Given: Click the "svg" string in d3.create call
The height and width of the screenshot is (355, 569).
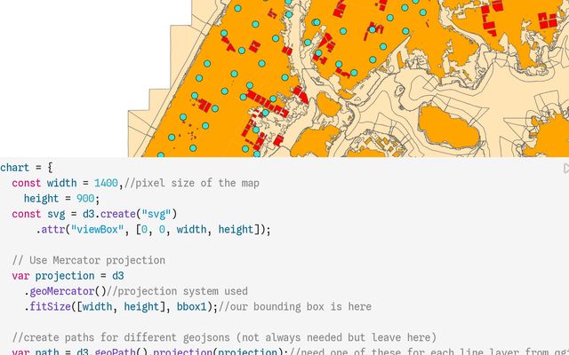Looking at the screenshot, I should point(156,214).
